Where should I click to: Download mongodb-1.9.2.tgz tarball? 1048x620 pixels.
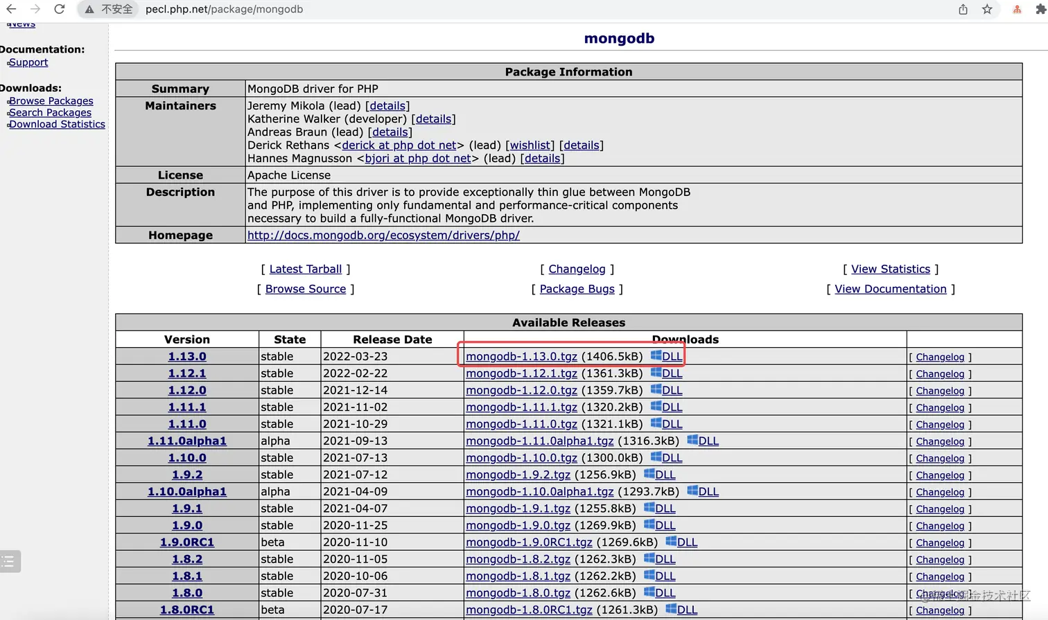point(518,475)
